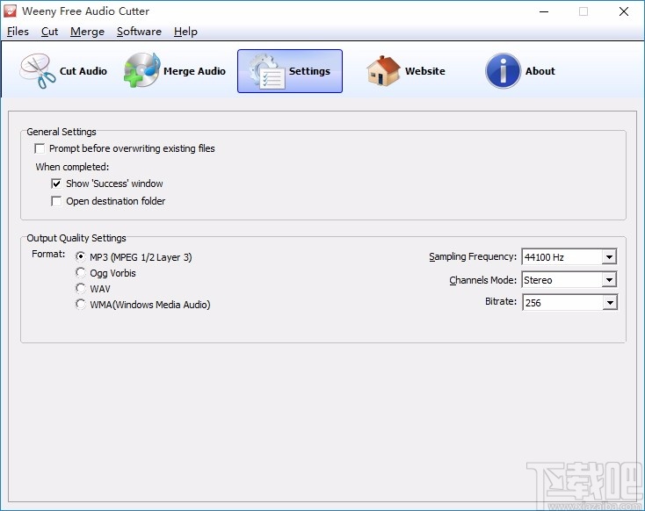The height and width of the screenshot is (511, 645).
Task: Switch to Cut Audio text label
Action: 83,71
